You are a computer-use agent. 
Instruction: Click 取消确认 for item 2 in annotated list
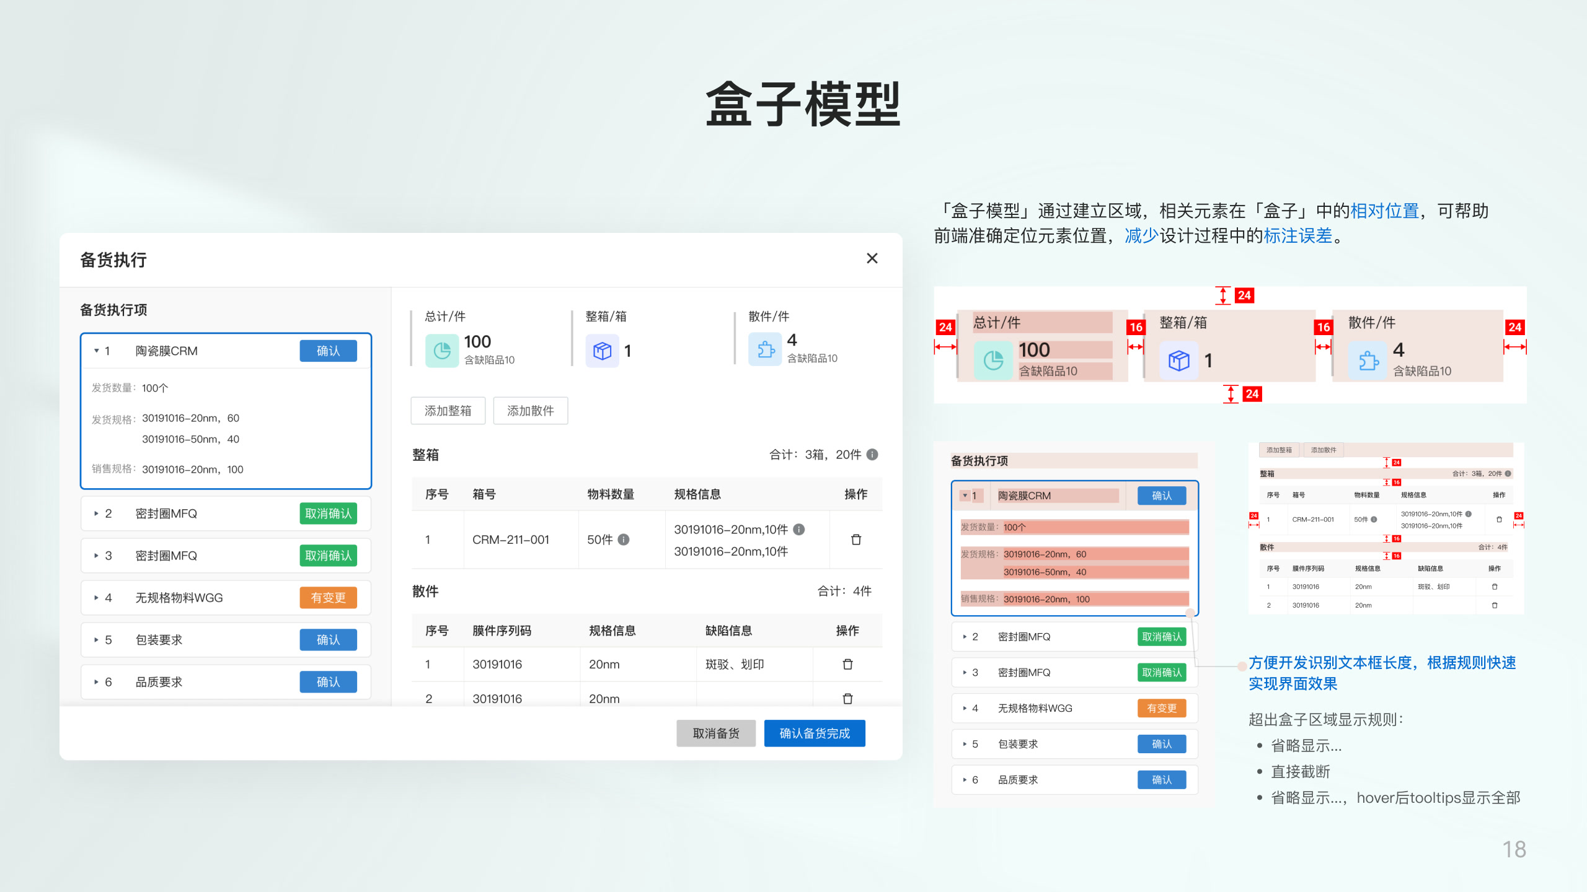pyautogui.click(x=1162, y=637)
